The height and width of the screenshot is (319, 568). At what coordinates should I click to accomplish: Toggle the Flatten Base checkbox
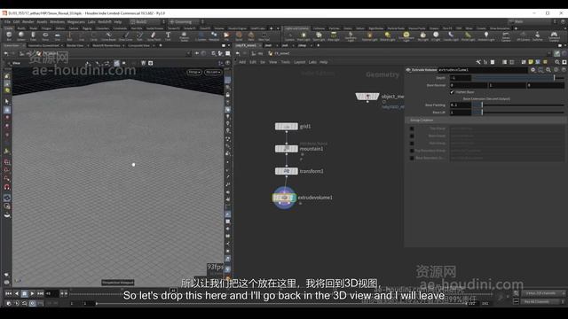(x=452, y=92)
